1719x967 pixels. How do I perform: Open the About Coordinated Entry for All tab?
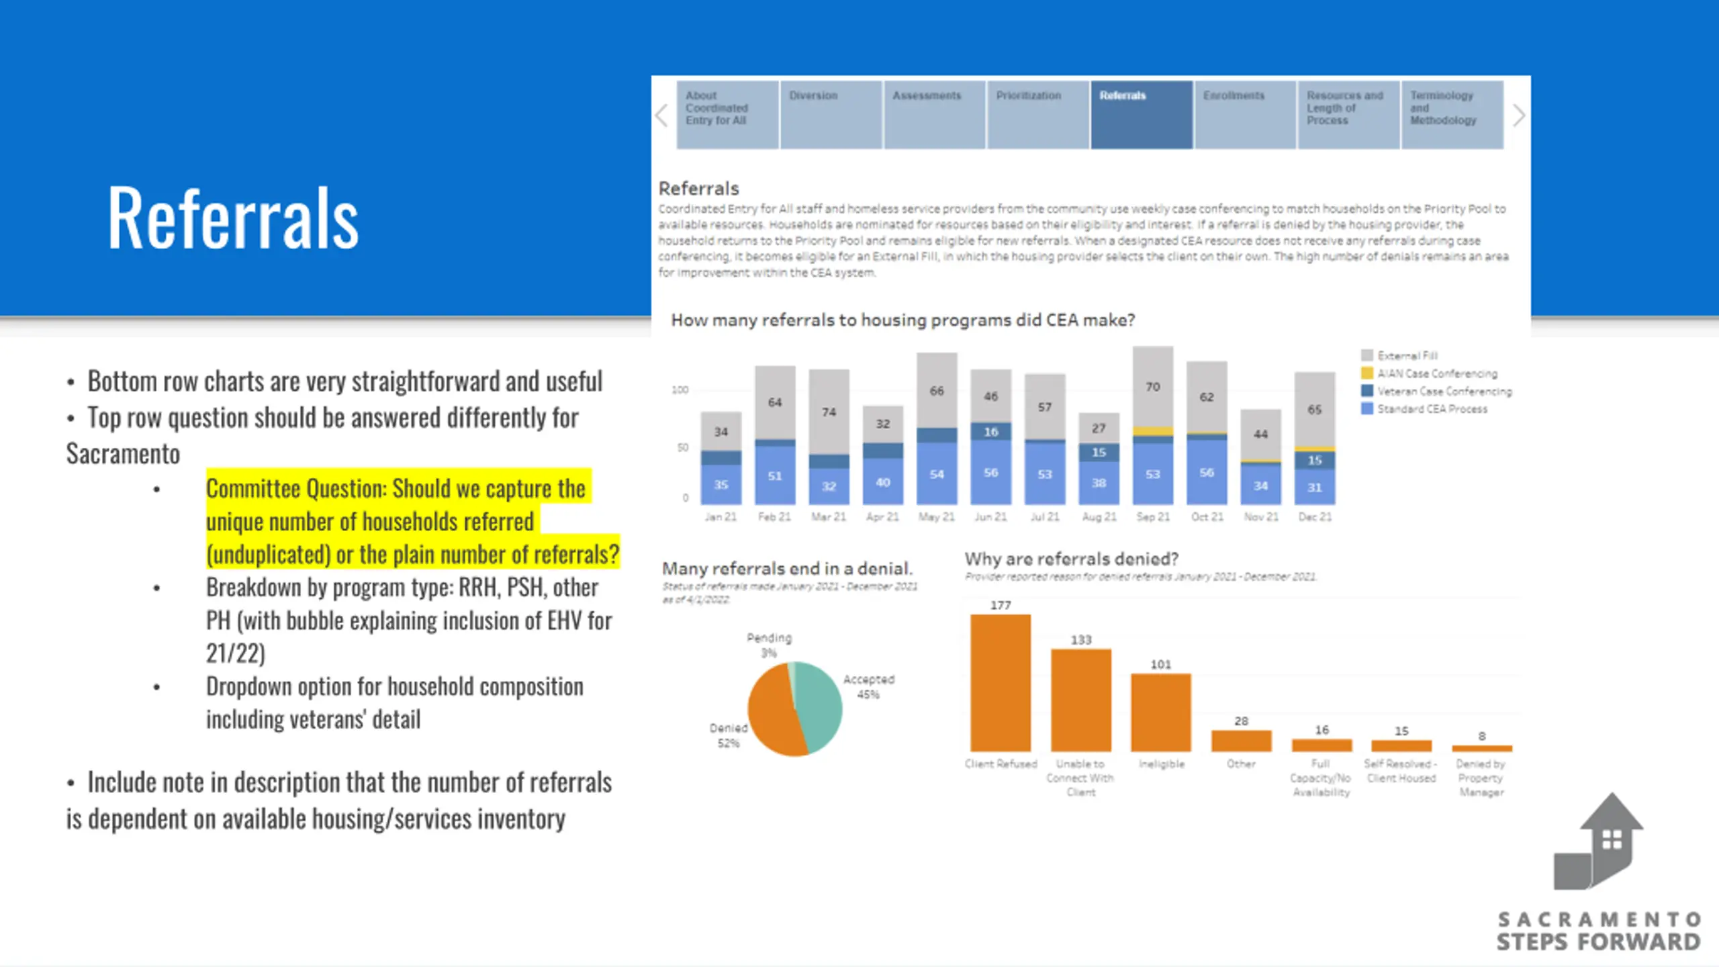728,115
